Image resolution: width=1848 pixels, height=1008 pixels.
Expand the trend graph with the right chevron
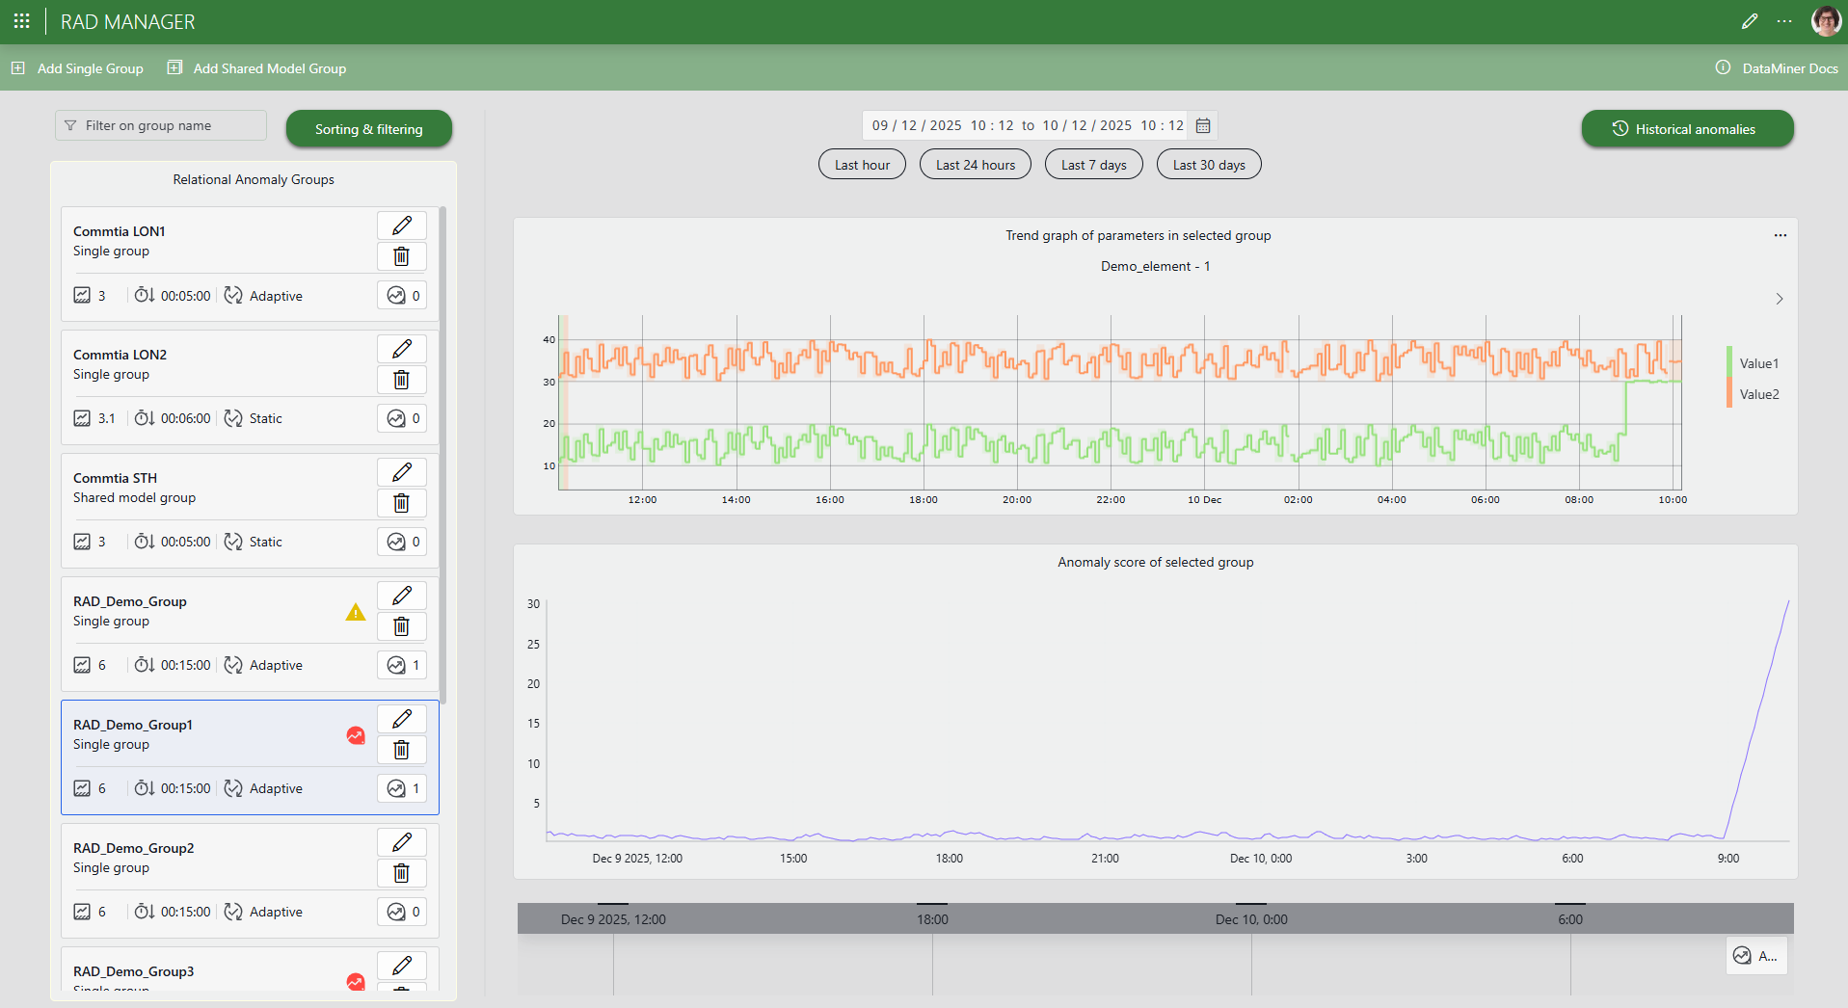point(1780,299)
